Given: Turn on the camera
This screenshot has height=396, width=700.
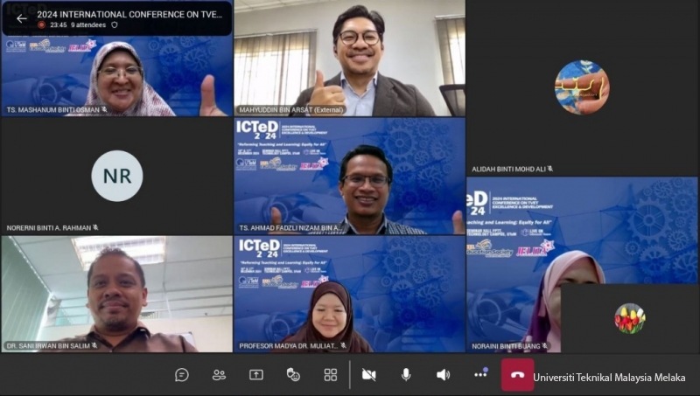Looking at the screenshot, I should click(x=368, y=375).
